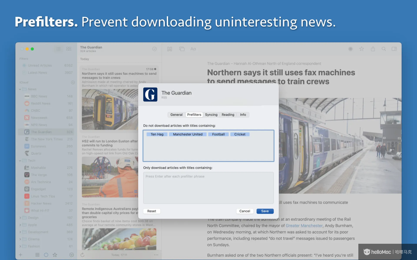The image size is (417, 260).
Task: Select The New York Times feed
Action: click(x=46, y=139)
